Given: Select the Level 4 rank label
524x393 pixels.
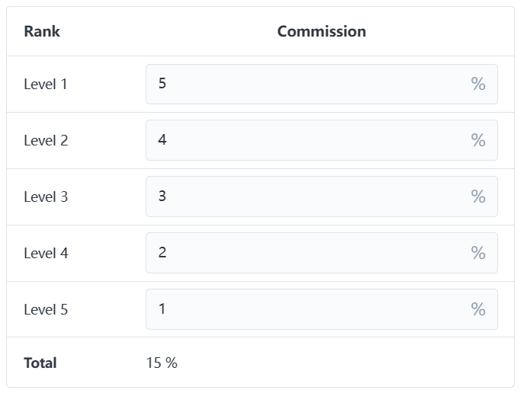Looking at the screenshot, I should [x=46, y=253].
